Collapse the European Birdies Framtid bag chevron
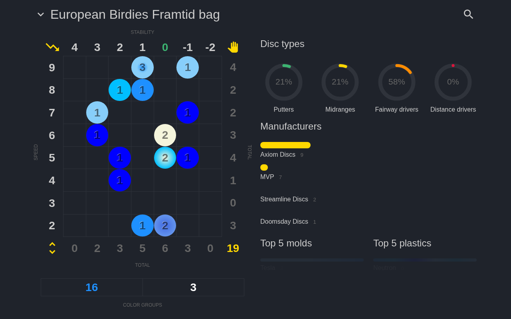 [41, 15]
